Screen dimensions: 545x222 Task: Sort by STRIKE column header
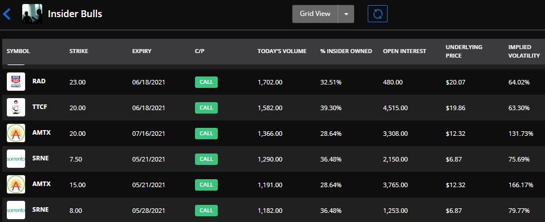tap(79, 51)
